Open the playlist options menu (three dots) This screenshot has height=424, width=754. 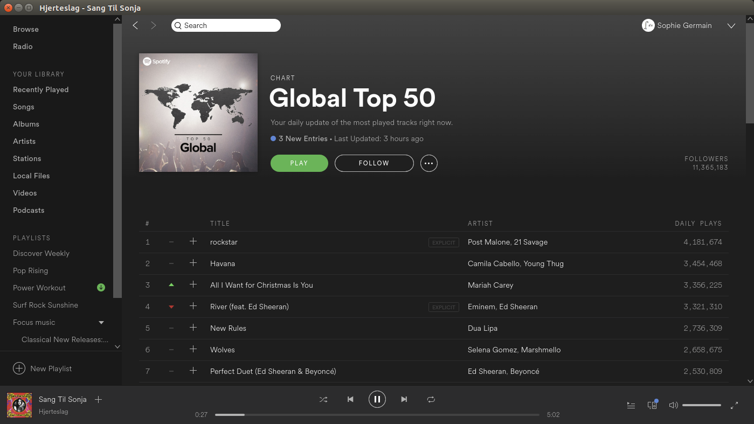(x=429, y=163)
